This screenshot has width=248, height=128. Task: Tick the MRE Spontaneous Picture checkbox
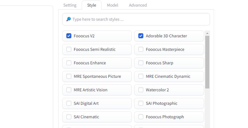tap(69, 76)
